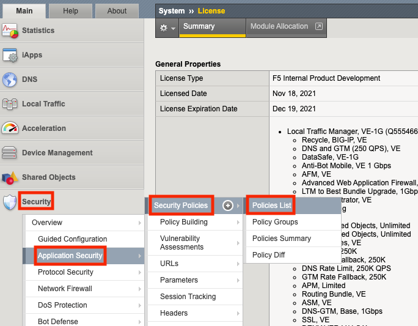Switch to the Main tab
418x326 pixels.
coord(24,11)
